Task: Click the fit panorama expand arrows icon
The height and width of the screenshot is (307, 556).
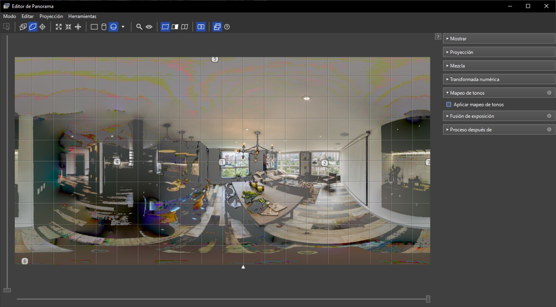Action: click(x=59, y=27)
